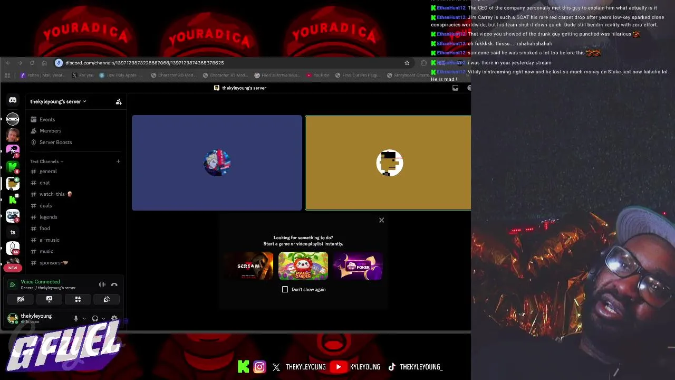This screenshot has height=380, width=675.
Task: Launch the Magic Garden activity card
Action: 303,266
